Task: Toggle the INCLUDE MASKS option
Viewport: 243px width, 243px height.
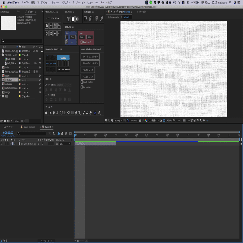Action: click(x=64, y=70)
